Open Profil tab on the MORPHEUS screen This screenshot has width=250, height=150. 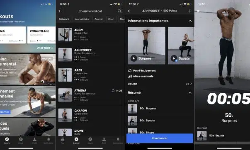[34, 140]
